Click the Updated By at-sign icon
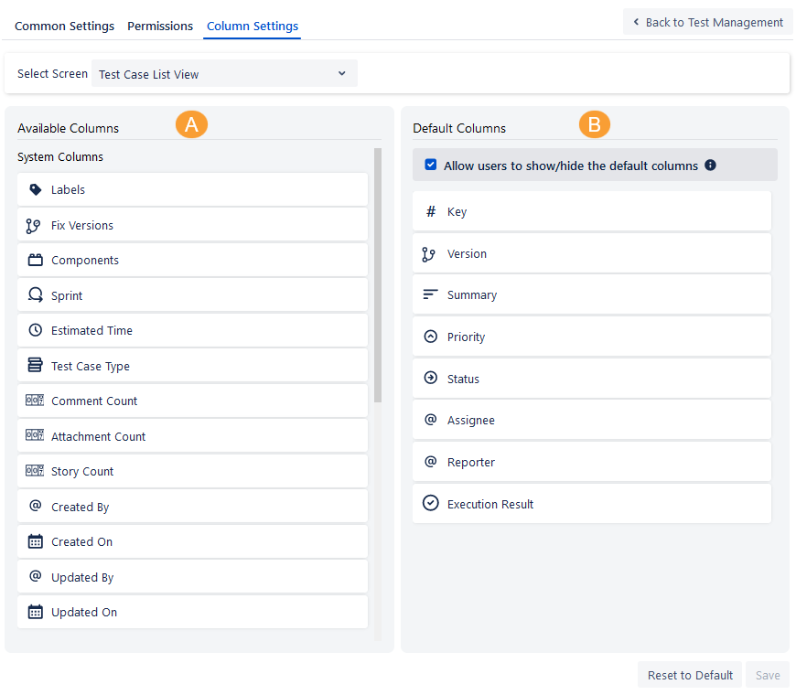Image resolution: width=796 pixels, height=695 pixels. (35, 576)
